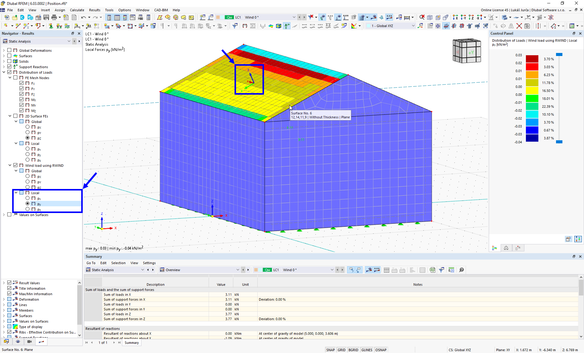Open the CAD-BIM menu

coord(161,10)
